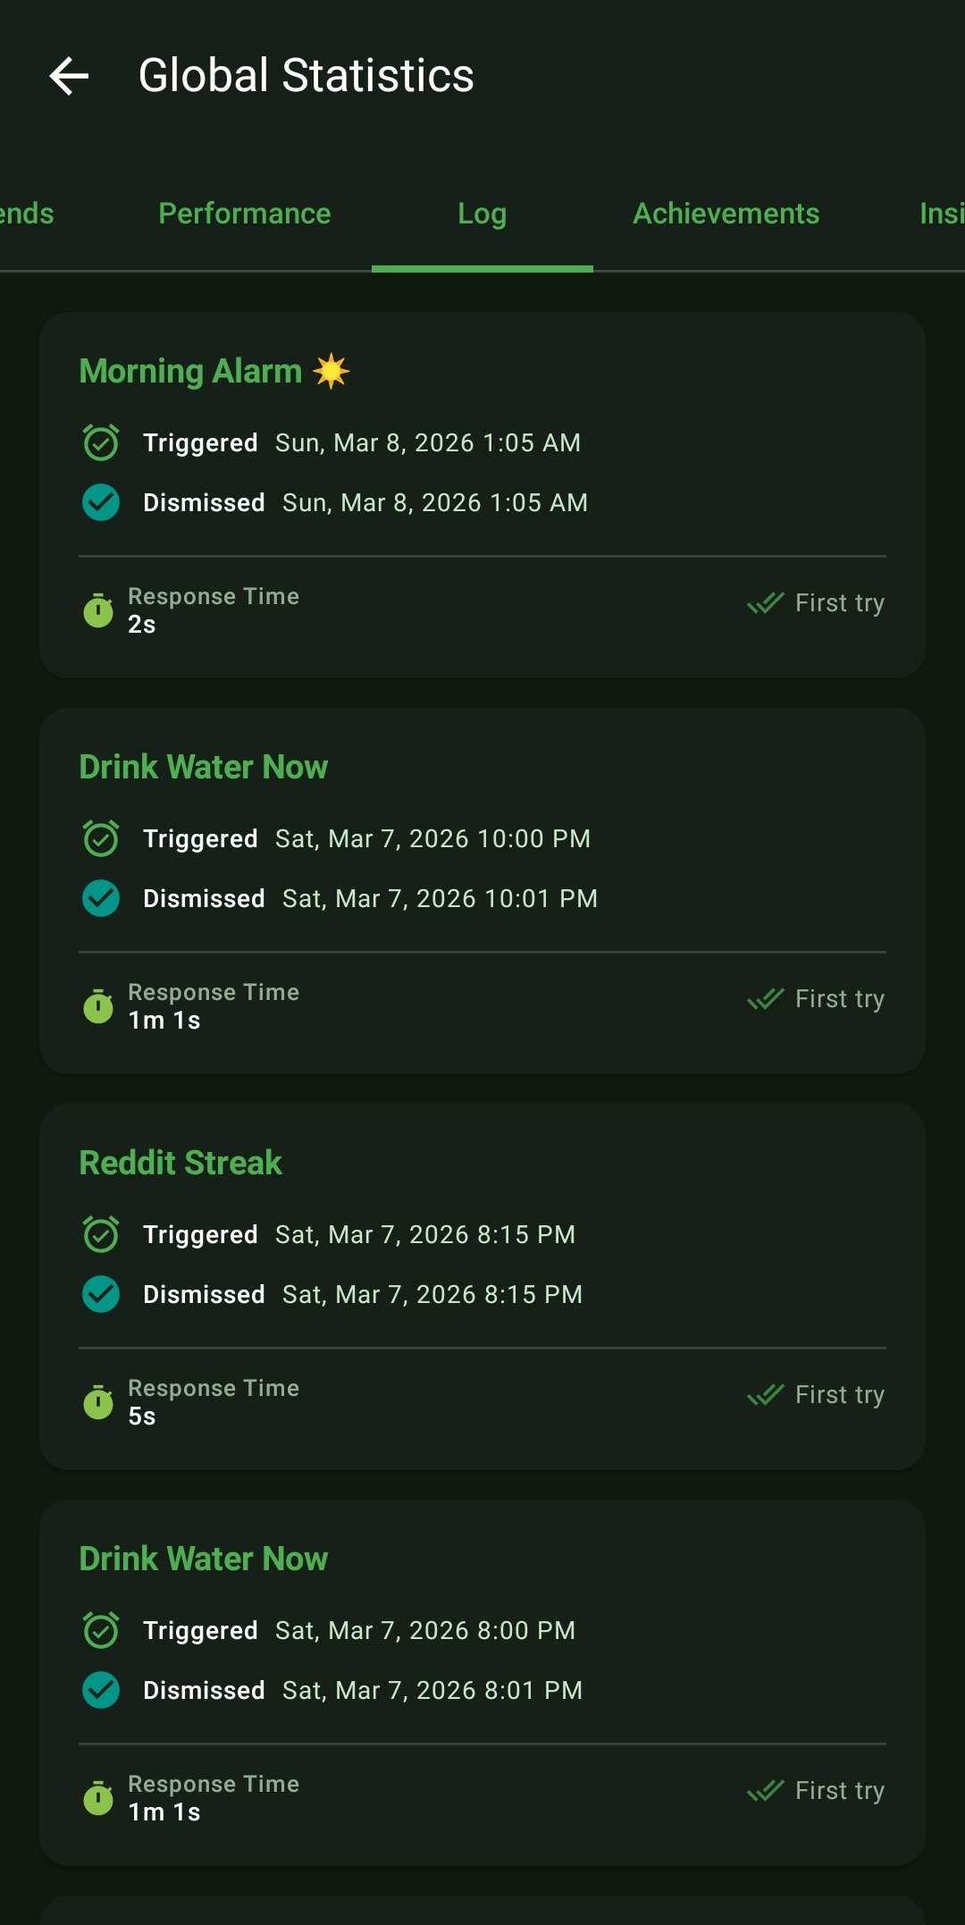Click the 8:01 PM Drink Water dismissed checkmark

pyautogui.click(x=101, y=1690)
